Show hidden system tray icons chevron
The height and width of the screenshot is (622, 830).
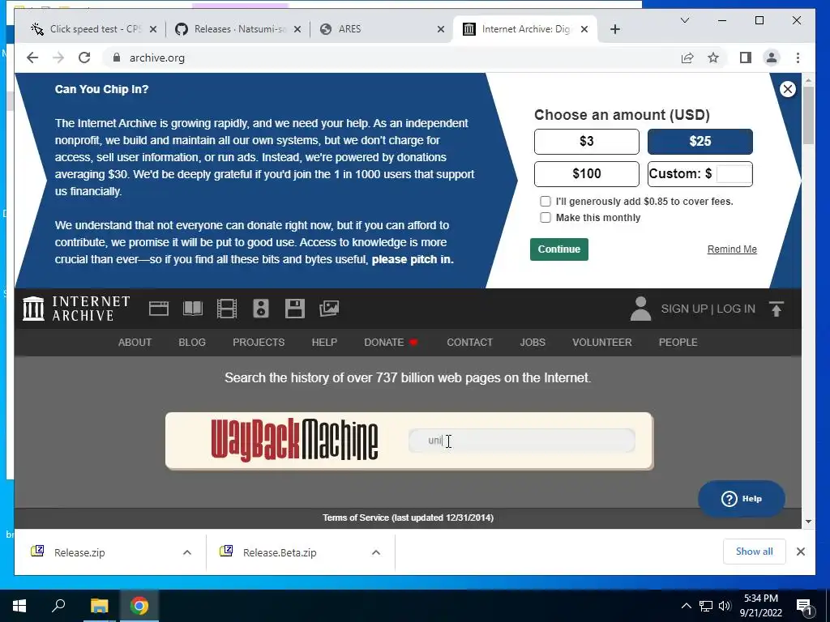coord(686,606)
